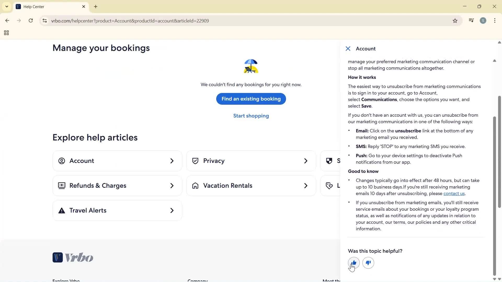Click the beach umbrella illustration above bookings message
This screenshot has width=502, height=282.
tap(251, 66)
